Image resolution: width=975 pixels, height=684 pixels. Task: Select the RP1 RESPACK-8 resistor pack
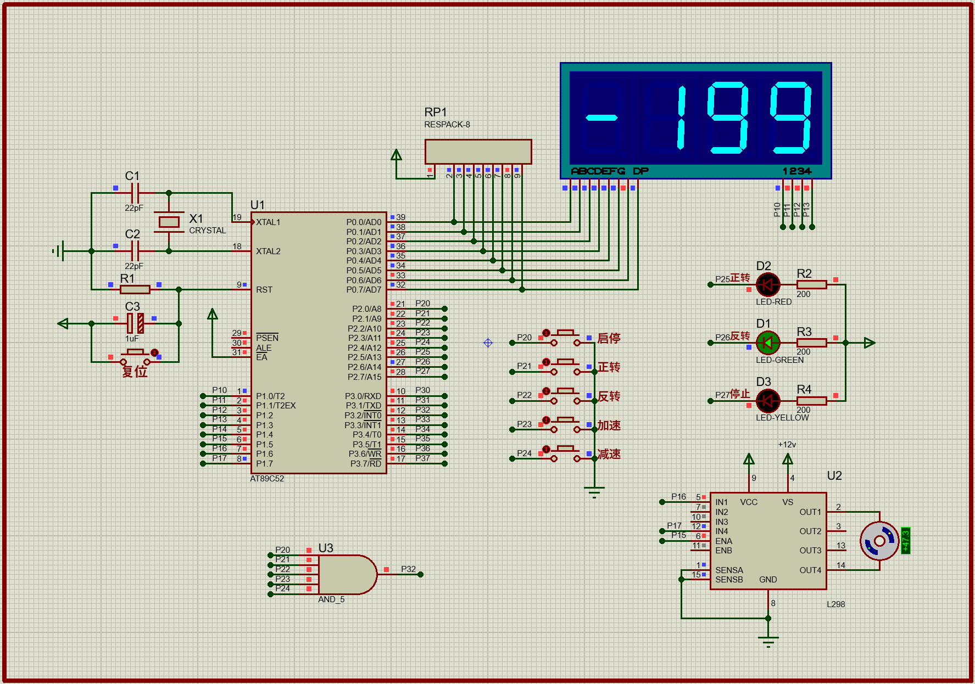coord(478,152)
